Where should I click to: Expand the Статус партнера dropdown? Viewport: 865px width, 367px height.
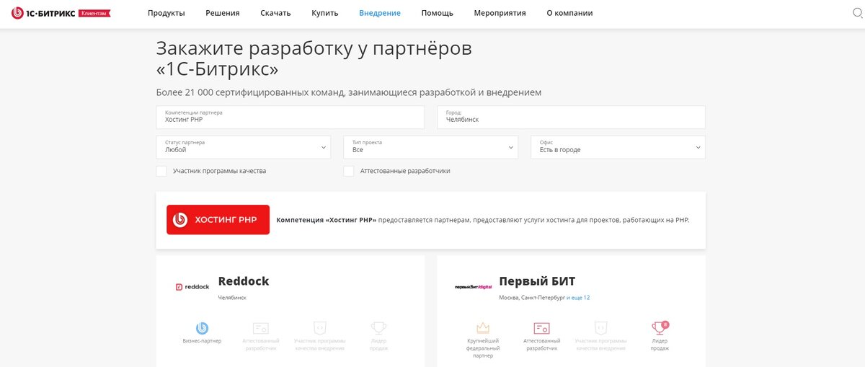(244, 147)
